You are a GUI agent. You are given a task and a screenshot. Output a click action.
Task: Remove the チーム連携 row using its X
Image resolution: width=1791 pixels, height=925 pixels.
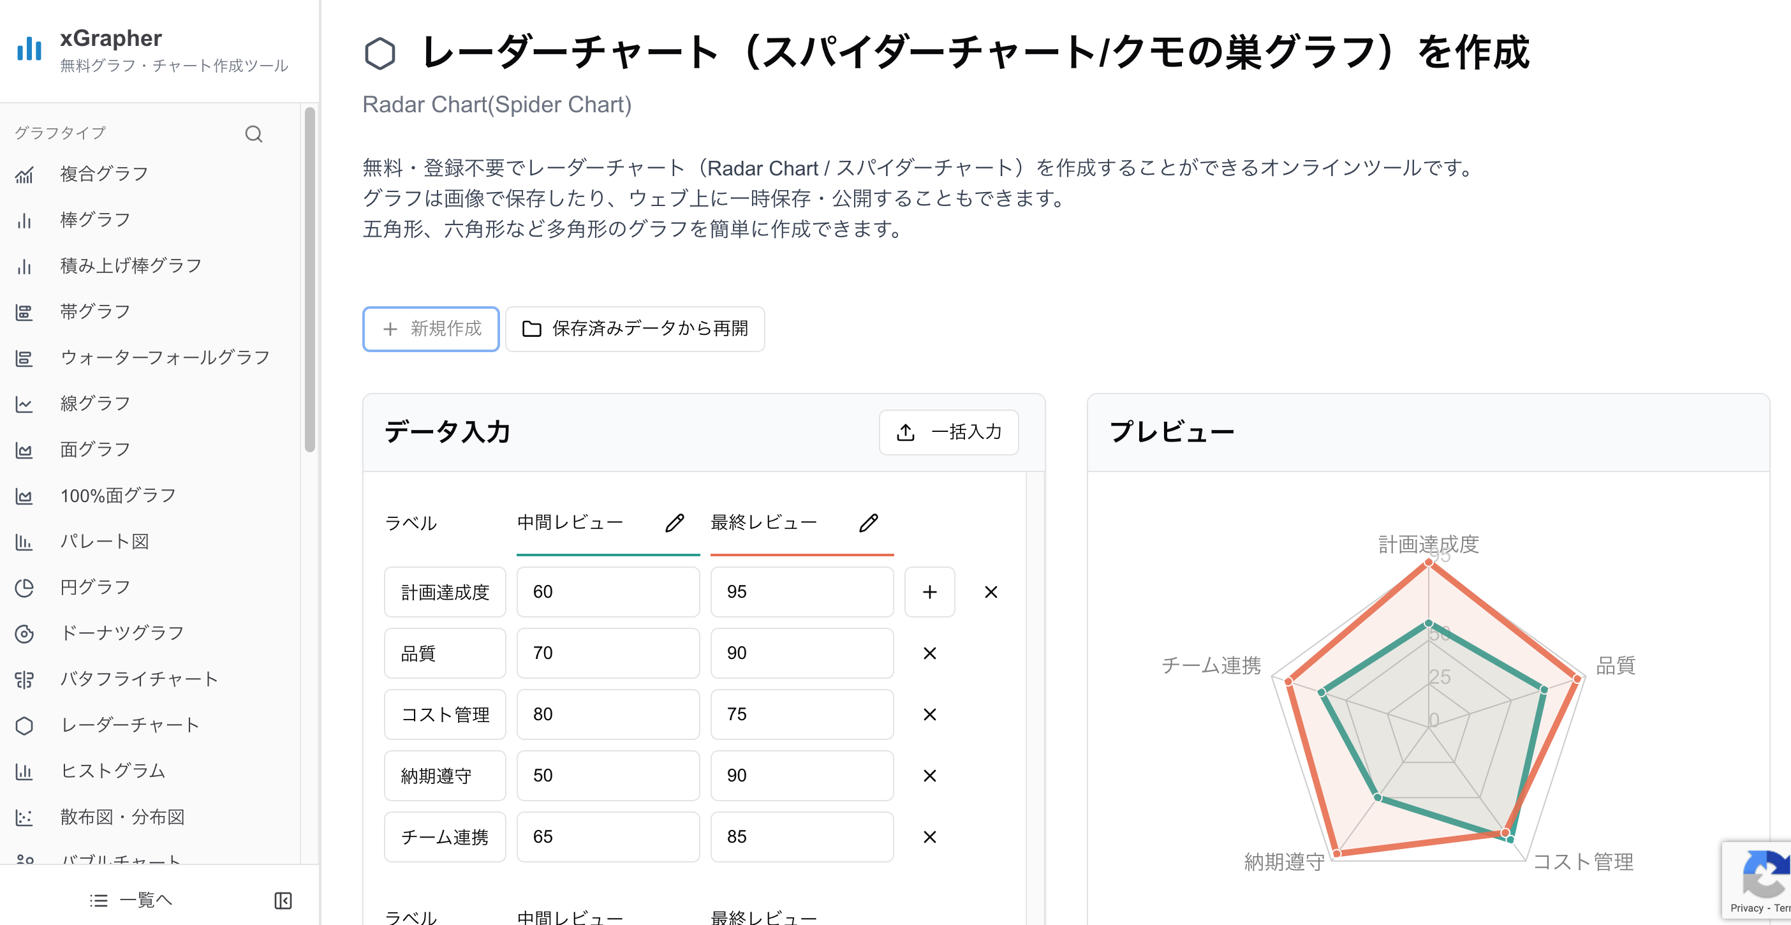929,837
